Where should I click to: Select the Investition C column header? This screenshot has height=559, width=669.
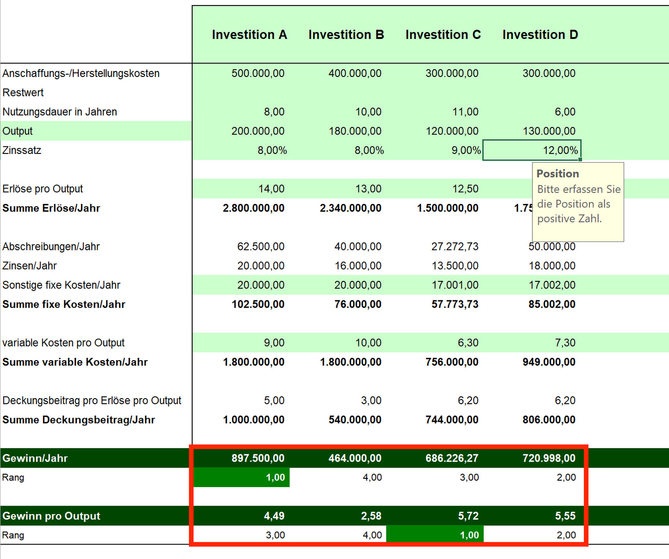(x=443, y=34)
